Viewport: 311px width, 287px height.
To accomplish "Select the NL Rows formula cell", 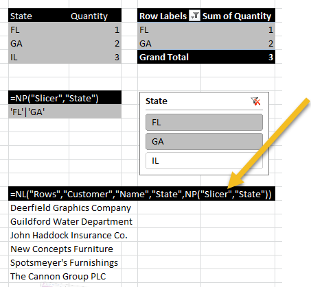I will pos(141,194).
